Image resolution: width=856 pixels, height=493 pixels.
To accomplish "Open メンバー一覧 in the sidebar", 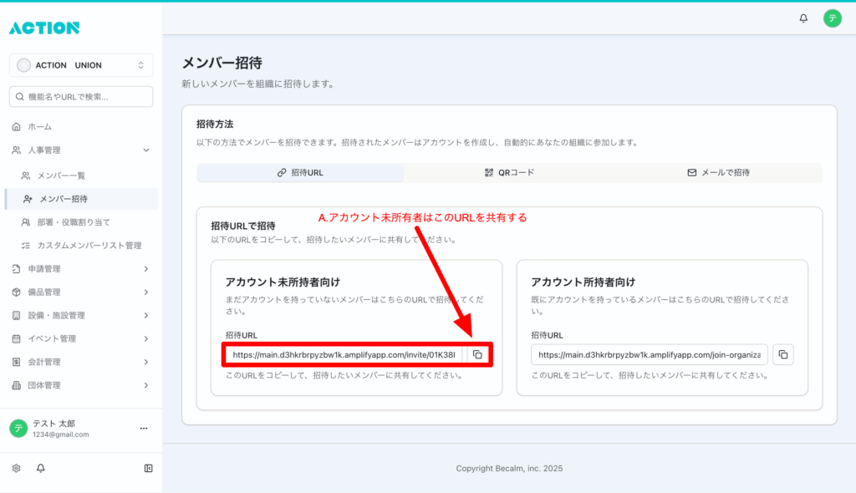I will 61,175.
